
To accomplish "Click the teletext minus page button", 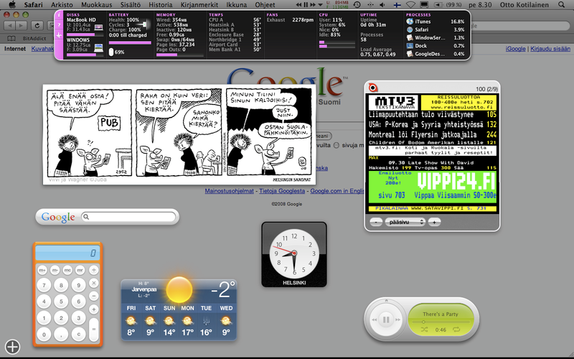I will pos(375,222).
